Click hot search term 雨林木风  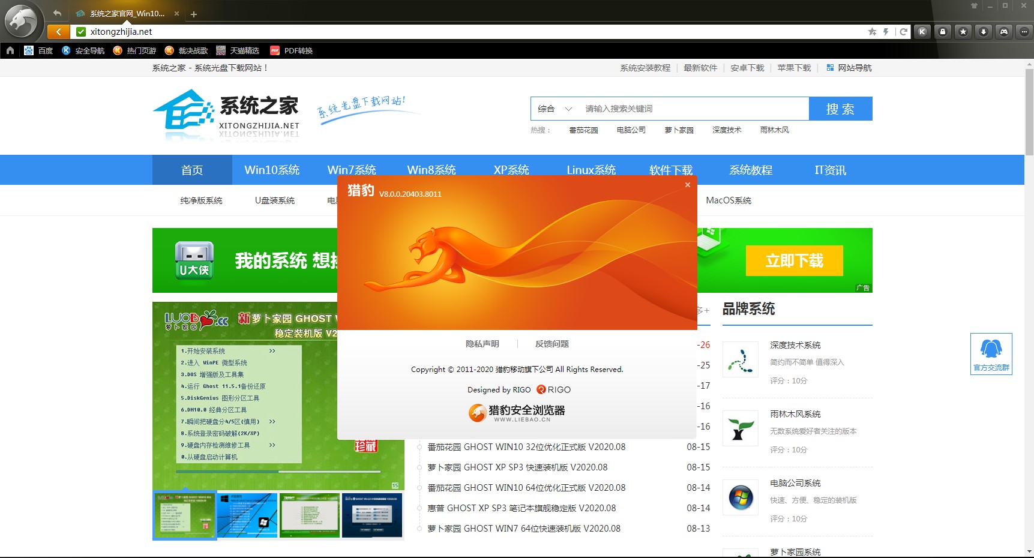[774, 130]
